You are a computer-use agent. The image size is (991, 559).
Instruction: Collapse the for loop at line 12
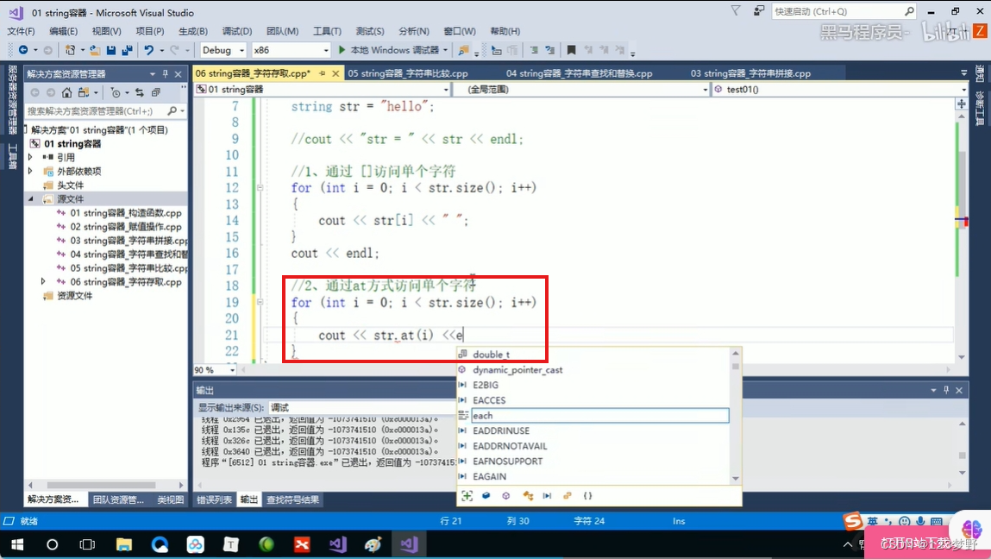pos(260,187)
